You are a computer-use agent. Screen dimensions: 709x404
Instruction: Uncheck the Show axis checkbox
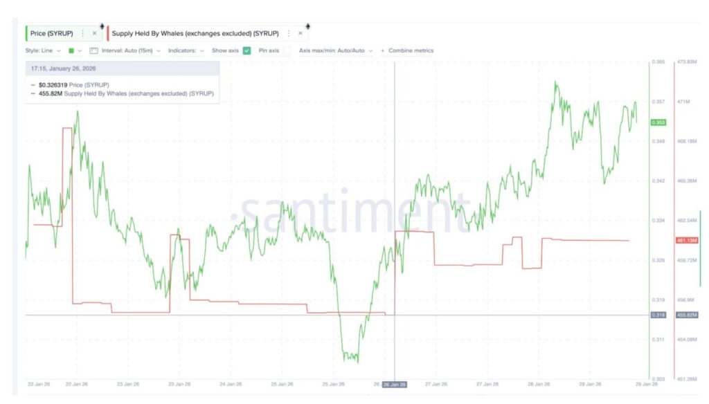click(x=246, y=50)
